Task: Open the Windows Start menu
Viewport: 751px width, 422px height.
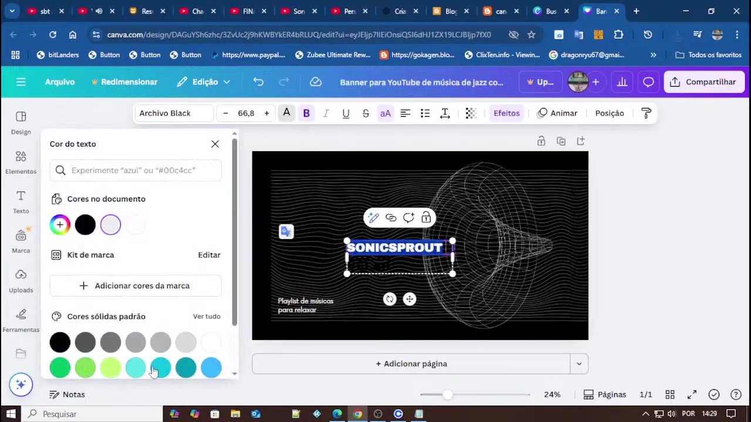Action: (11, 414)
